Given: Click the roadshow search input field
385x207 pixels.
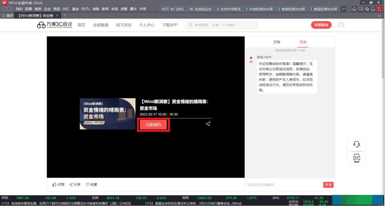Looking at the screenshot, I should coord(221,25).
